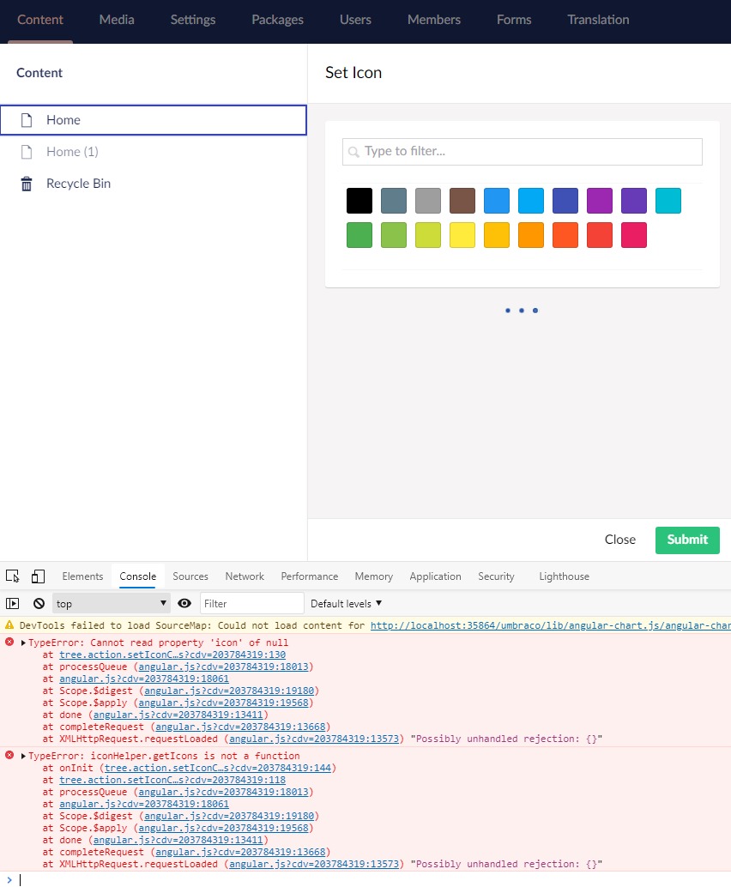Image resolution: width=731 pixels, height=887 pixels.
Task: Create a live expression with the eye icon
Action: 184,603
